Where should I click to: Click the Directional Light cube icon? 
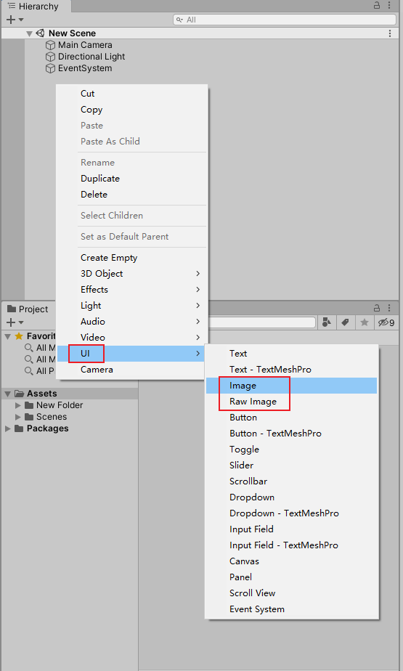(51, 57)
